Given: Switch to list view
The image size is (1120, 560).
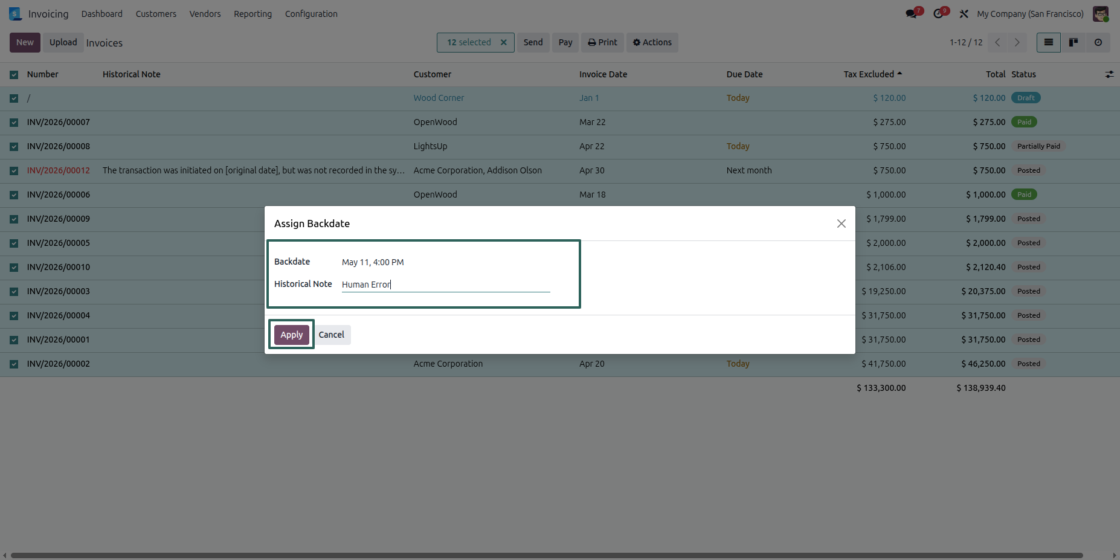Looking at the screenshot, I should (x=1049, y=42).
